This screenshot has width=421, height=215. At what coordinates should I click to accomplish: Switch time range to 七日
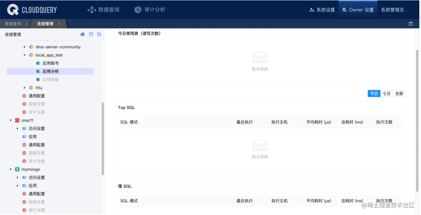[x=387, y=94]
